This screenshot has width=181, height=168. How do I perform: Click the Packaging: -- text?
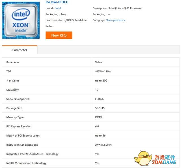click(101, 14)
